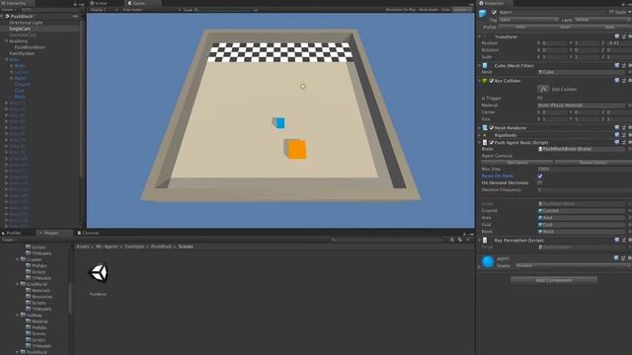Viewport: 632px width, 355px height.
Task: Click the Push Agent Basic script icon
Action: coord(485,142)
